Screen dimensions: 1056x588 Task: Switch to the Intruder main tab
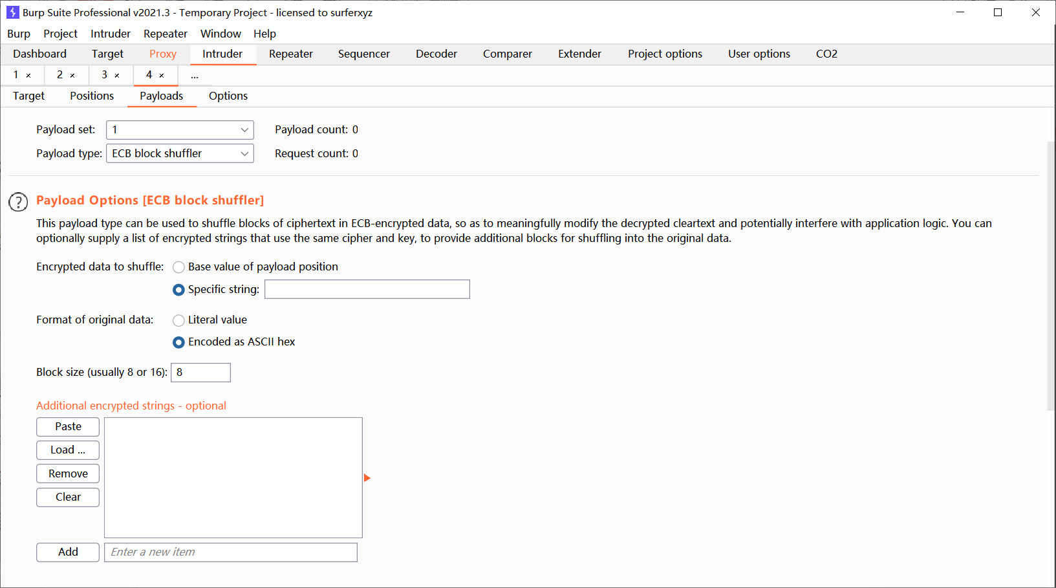222,54
